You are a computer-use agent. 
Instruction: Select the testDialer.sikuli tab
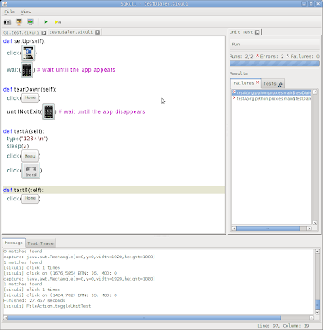click(x=71, y=32)
